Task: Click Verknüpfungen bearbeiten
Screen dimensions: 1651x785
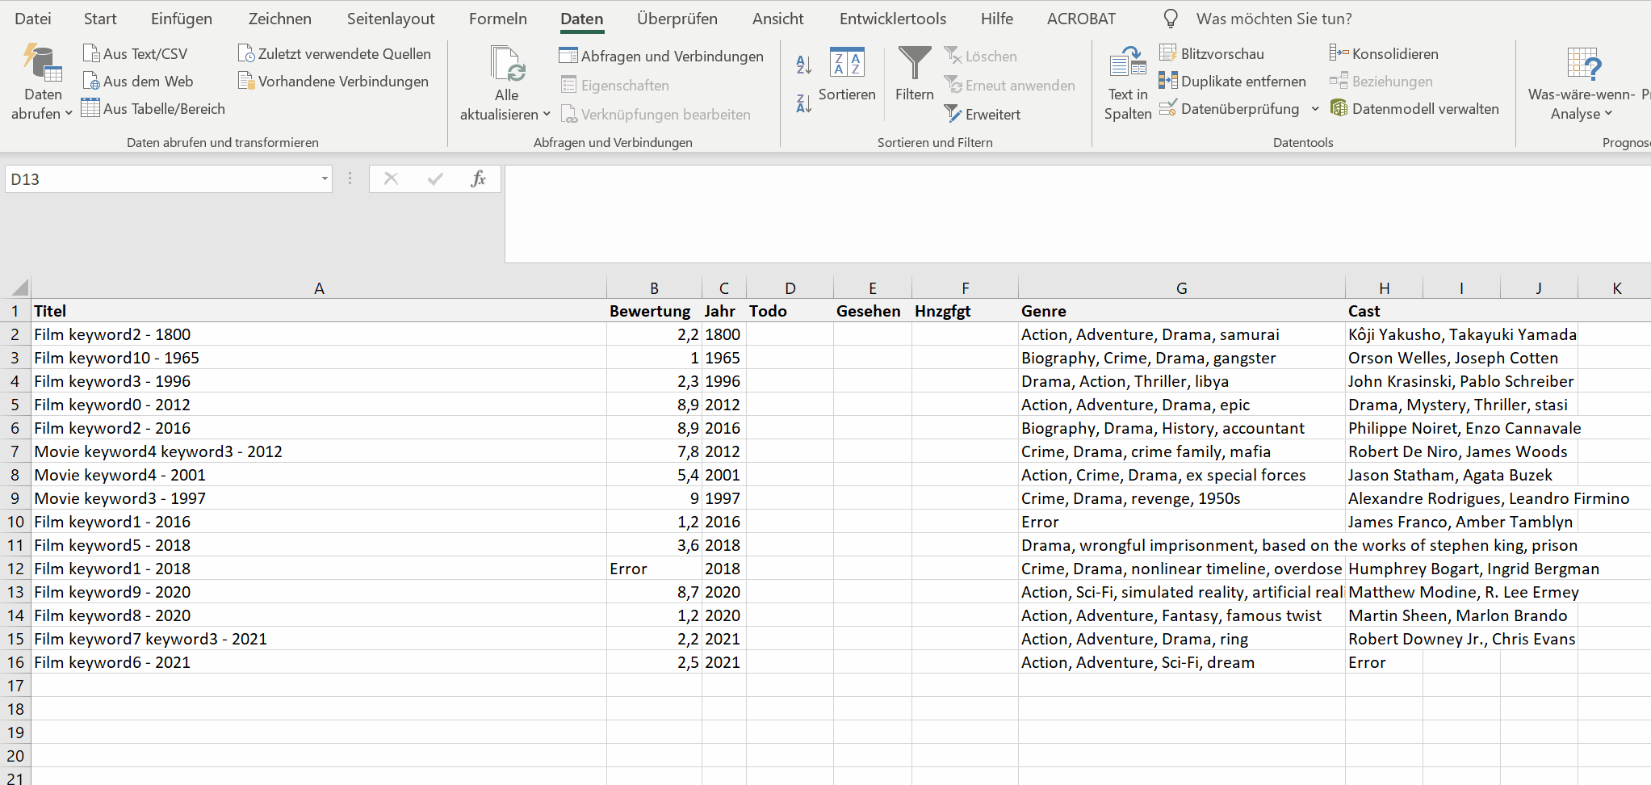Action: click(656, 115)
